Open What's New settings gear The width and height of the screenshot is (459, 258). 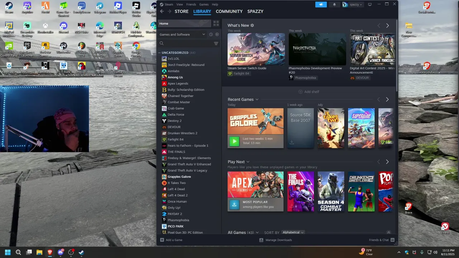click(252, 25)
